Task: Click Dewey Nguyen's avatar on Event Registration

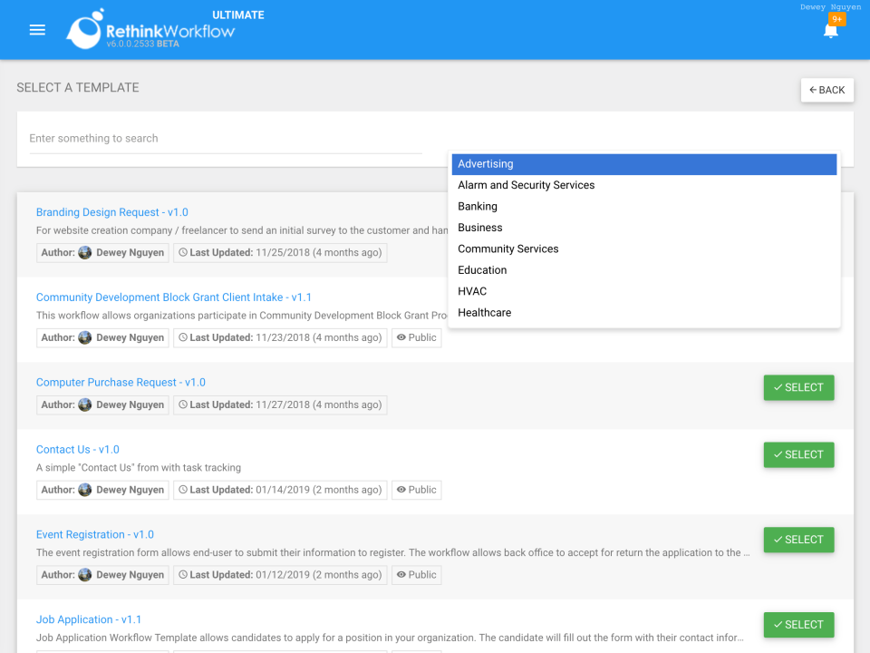Action: tap(83, 574)
